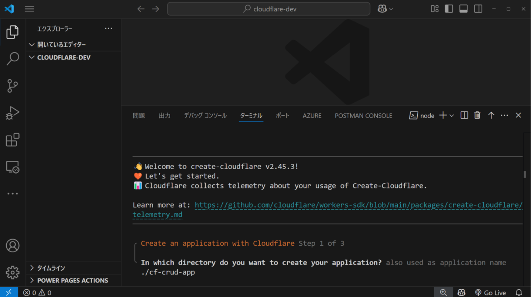Select the ターミナル panel tab
The image size is (531, 297).
click(x=251, y=116)
